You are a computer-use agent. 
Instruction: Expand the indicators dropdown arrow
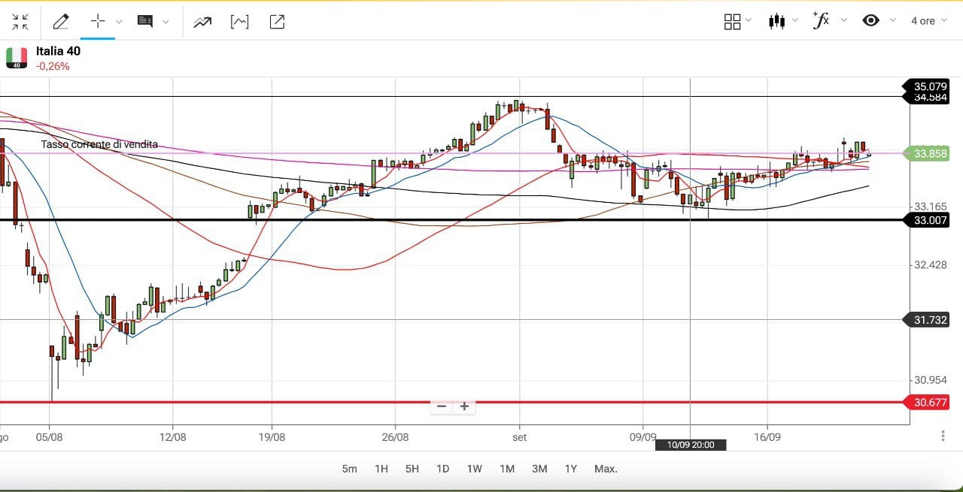tap(843, 21)
